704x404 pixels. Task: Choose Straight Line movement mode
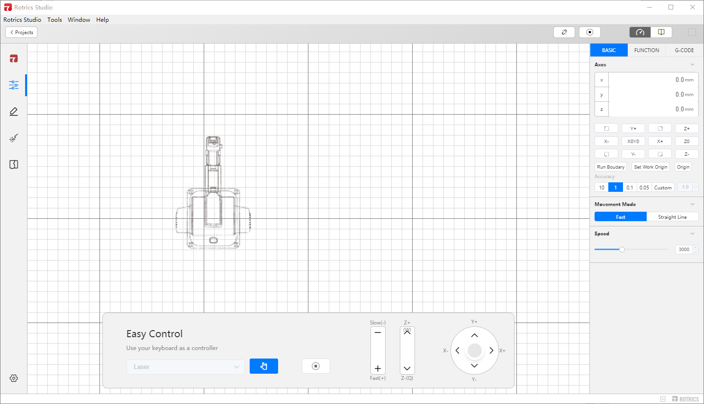pos(672,217)
